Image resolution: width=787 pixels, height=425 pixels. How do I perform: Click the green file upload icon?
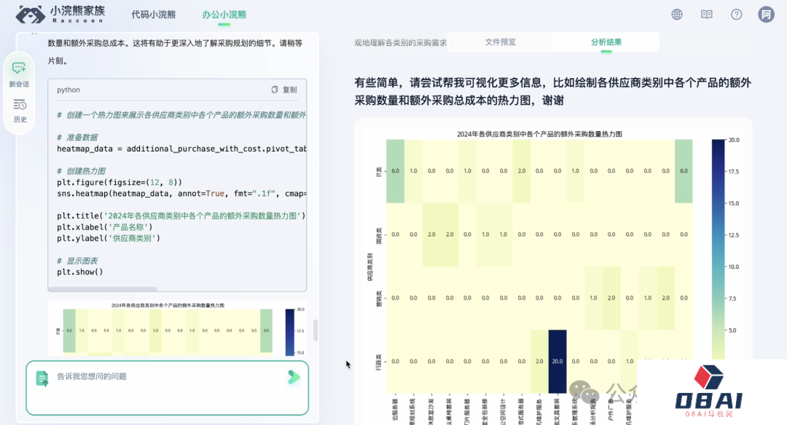[x=42, y=378]
